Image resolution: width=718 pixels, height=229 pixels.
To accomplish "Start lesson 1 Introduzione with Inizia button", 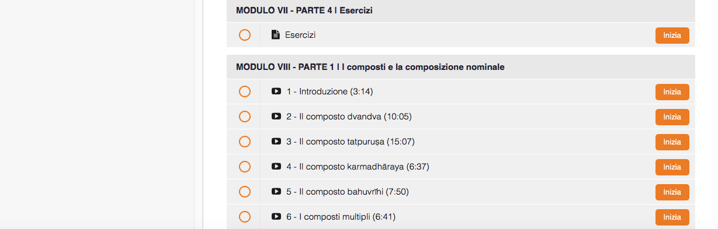I will 672,92.
